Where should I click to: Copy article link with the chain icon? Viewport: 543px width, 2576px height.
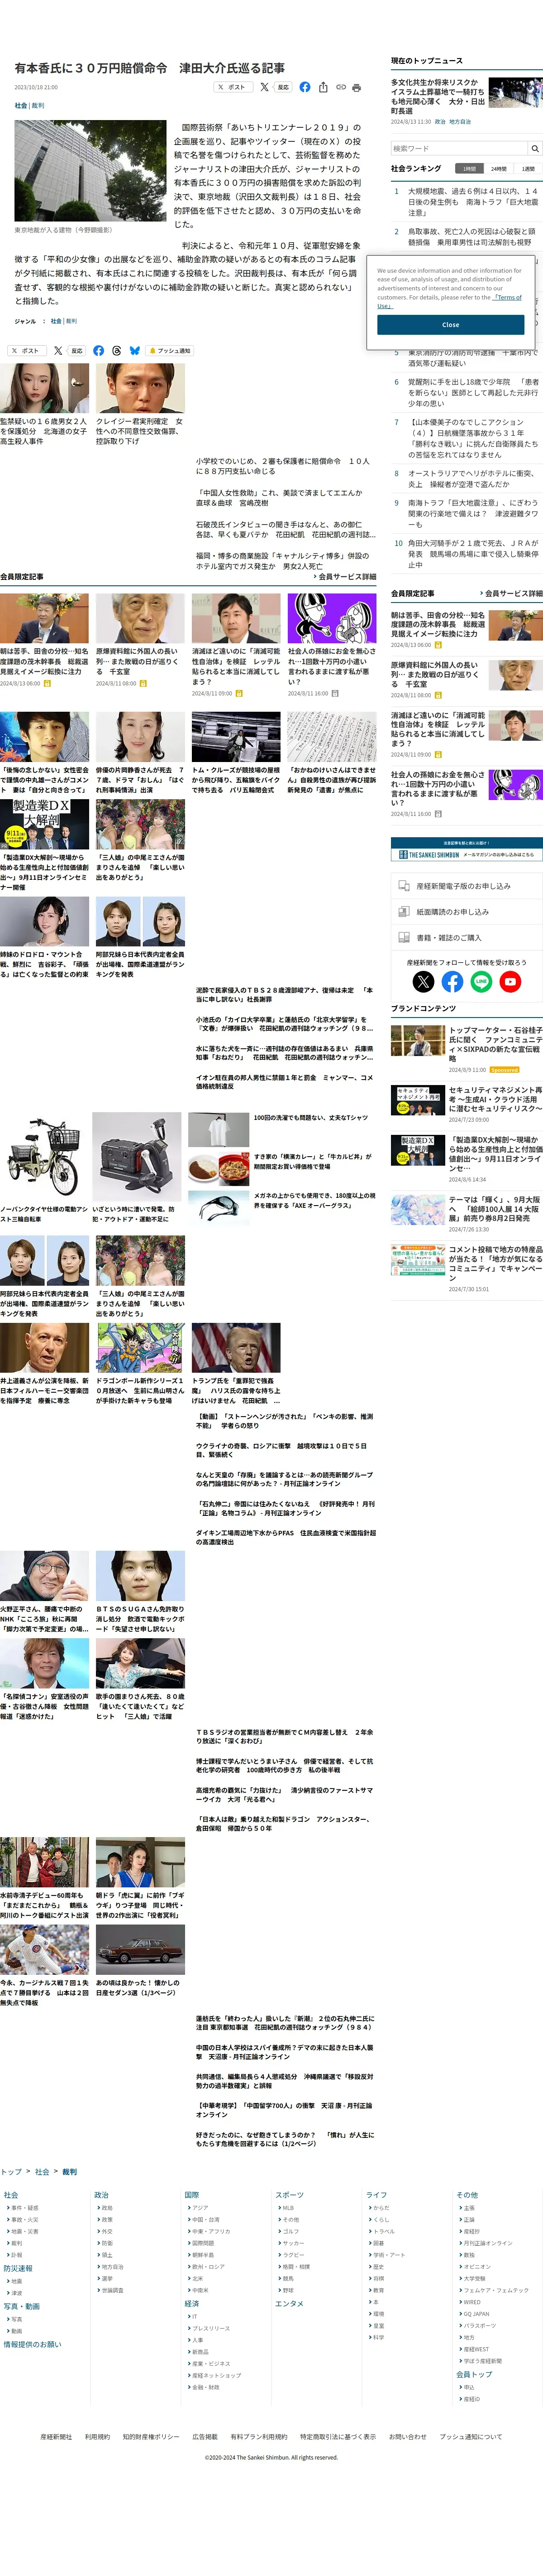340,87
